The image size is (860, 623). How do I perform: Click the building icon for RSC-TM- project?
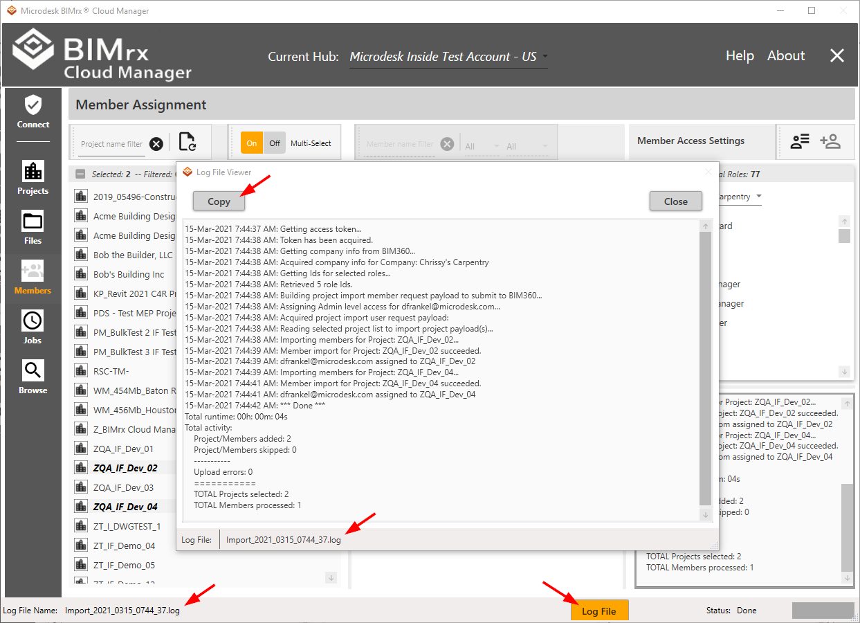point(81,371)
